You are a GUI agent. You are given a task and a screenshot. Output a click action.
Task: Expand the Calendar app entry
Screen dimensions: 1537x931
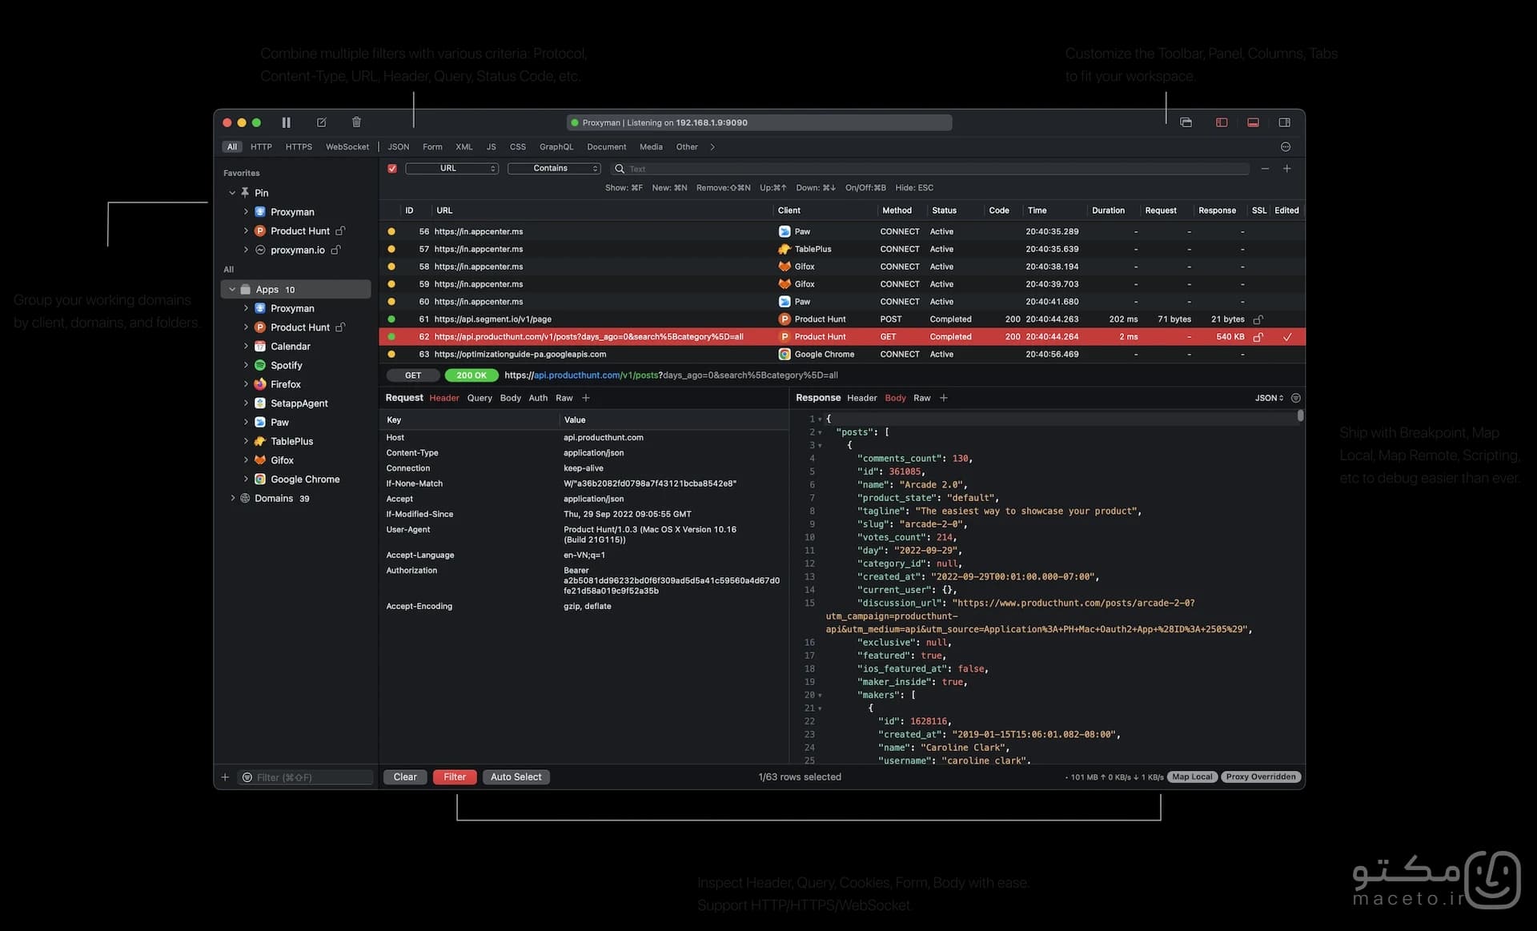pyautogui.click(x=246, y=347)
